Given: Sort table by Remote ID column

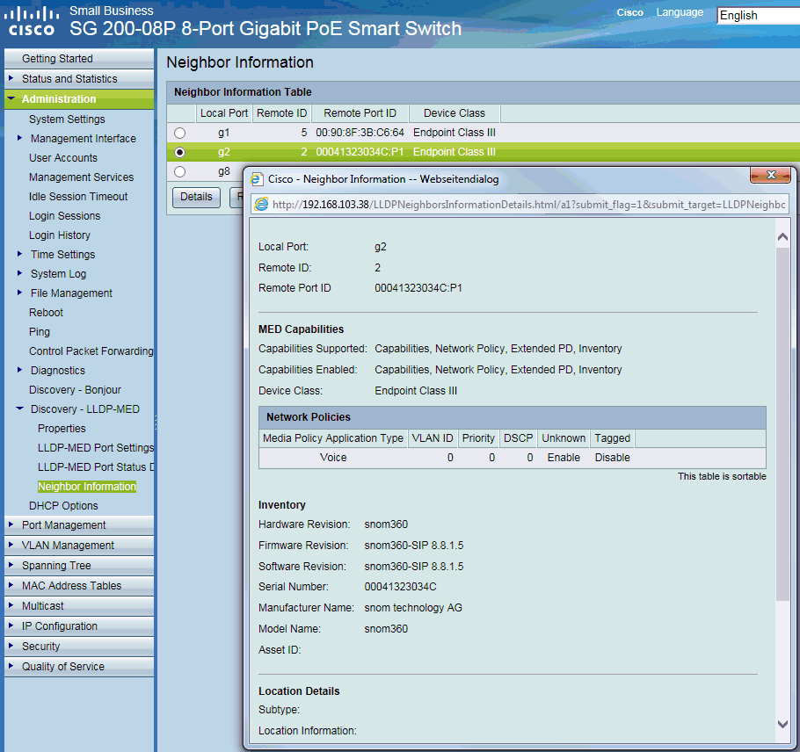Looking at the screenshot, I should tap(281, 113).
